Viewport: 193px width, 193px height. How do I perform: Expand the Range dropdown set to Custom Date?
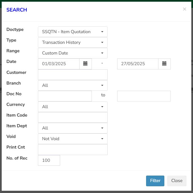point(73,53)
